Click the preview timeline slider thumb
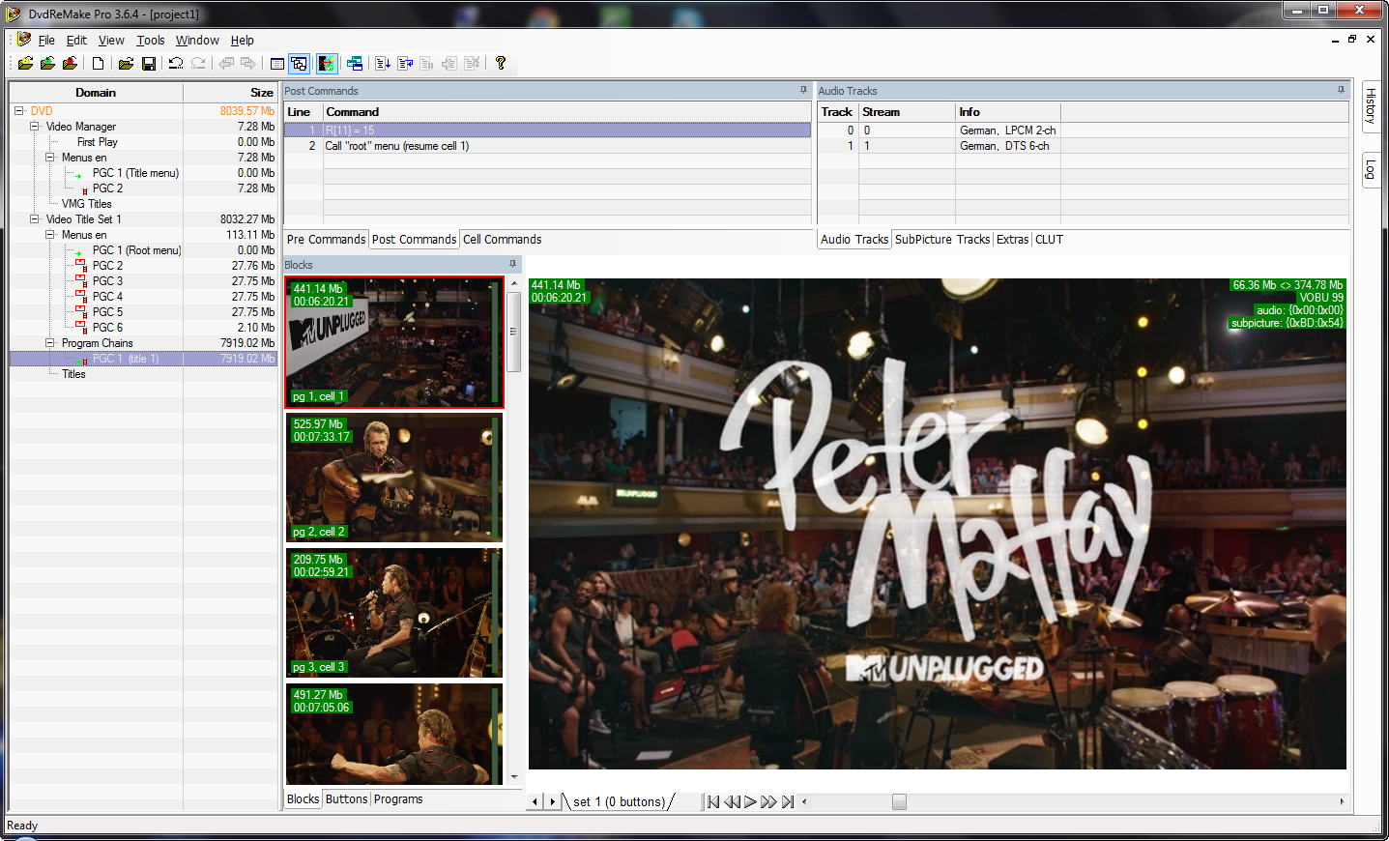1389x841 pixels. [899, 801]
